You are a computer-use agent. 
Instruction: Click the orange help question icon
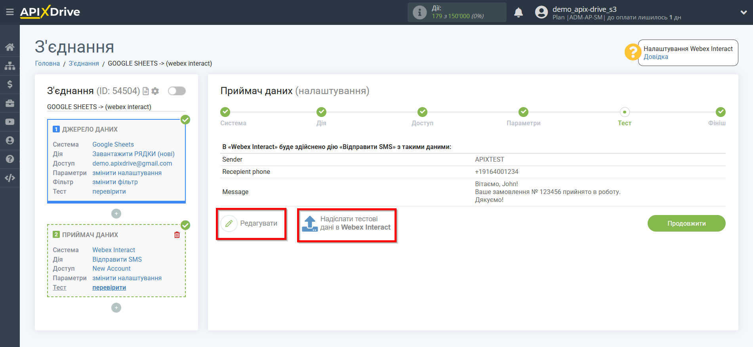[x=633, y=52]
